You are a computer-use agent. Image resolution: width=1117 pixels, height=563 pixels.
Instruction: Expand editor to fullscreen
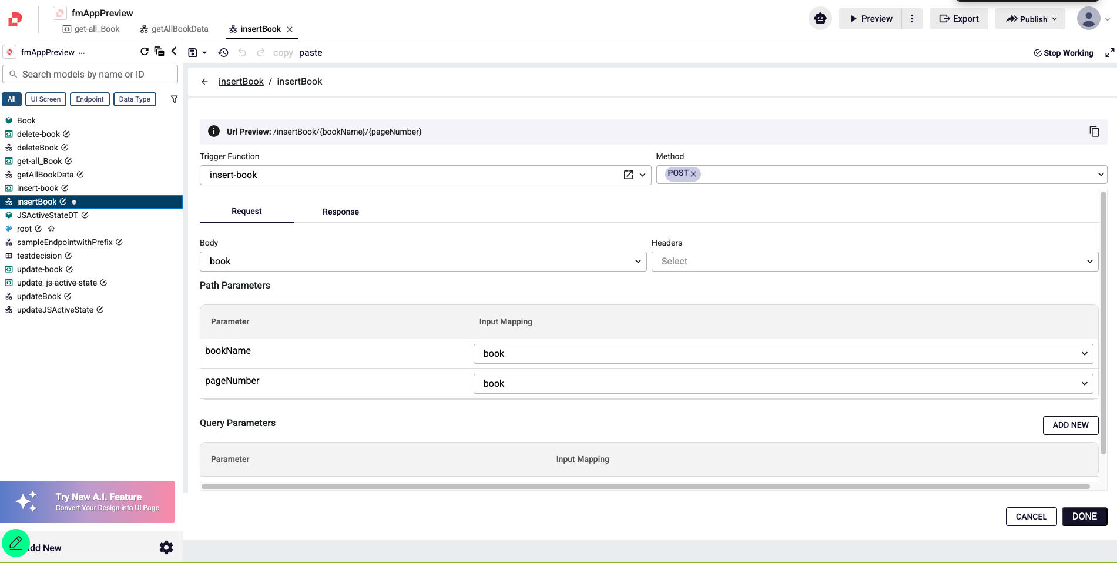click(1109, 53)
